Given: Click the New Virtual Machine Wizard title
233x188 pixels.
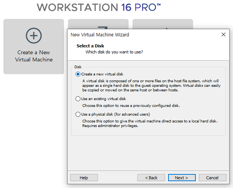Looking at the screenshot, I should [100, 35].
